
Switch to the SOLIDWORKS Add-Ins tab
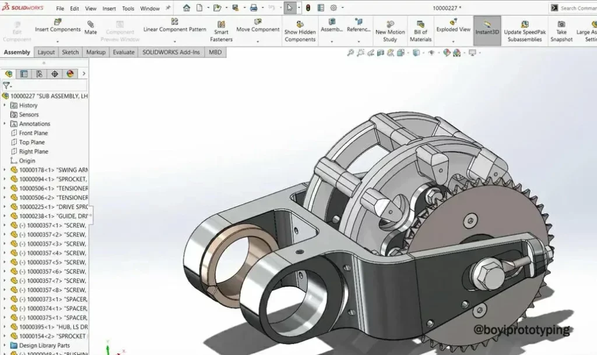click(171, 52)
